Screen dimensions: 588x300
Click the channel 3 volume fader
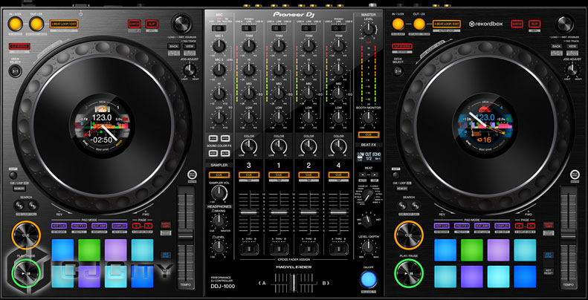click(248, 212)
